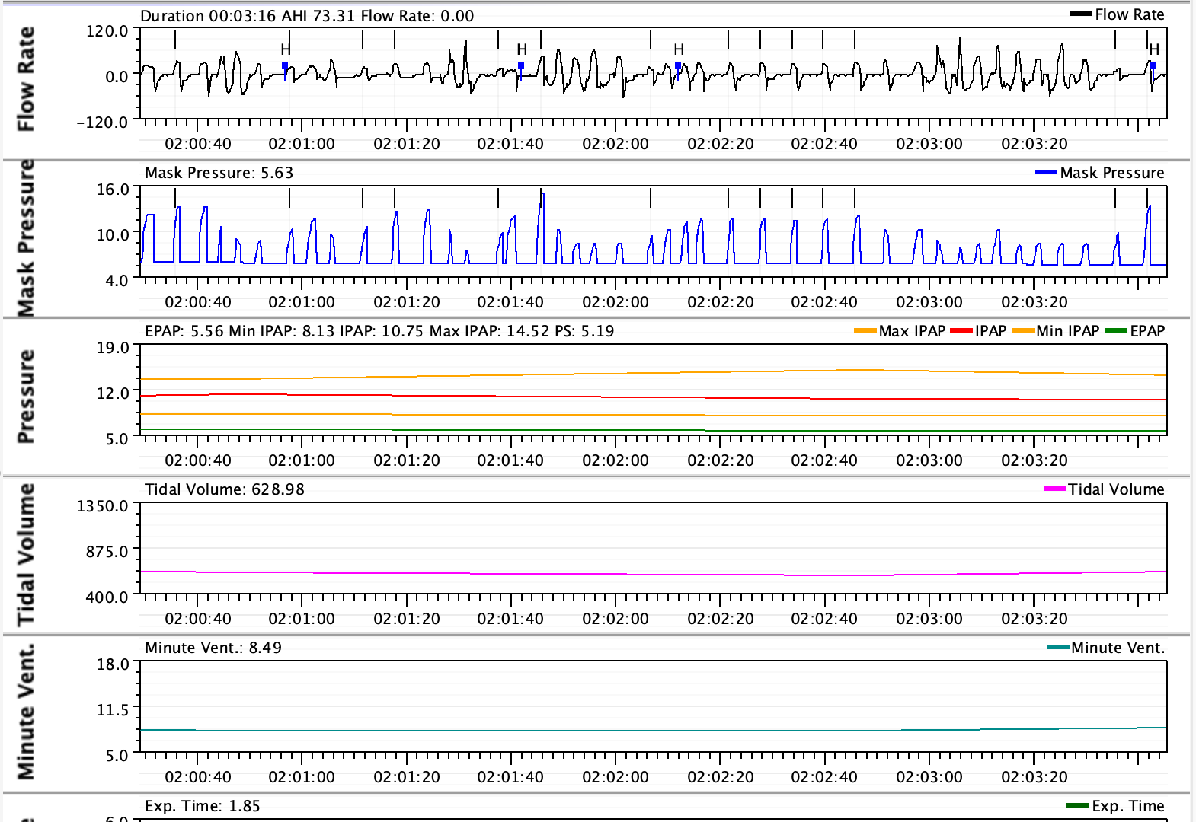
Task: Click the teal minute ventilation trace line
Action: coord(653,731)
